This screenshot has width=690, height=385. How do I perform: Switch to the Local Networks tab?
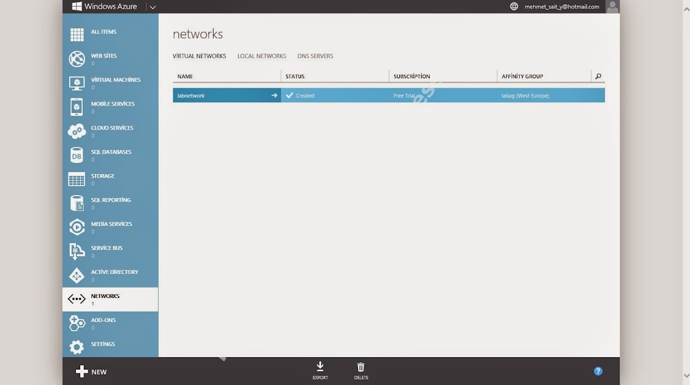pyautogui.click(x=262, y=56)
